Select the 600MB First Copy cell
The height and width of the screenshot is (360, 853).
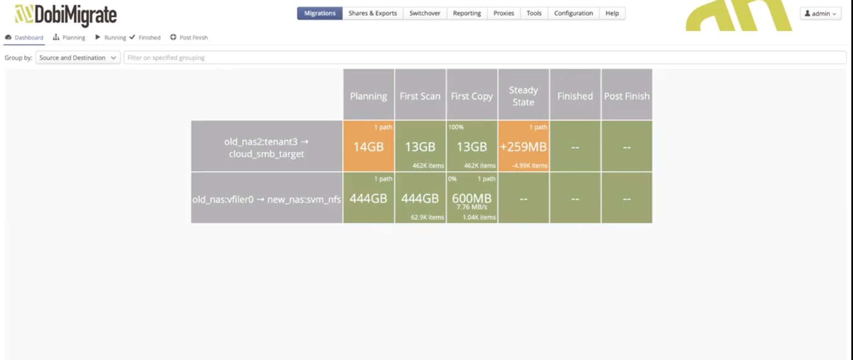[x=471, y=198]
